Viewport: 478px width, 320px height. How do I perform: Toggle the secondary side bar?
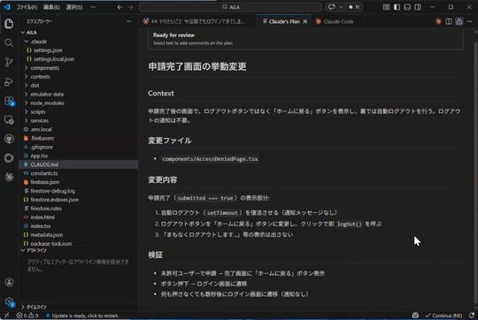pyautogui.click(x=418, y=7)
